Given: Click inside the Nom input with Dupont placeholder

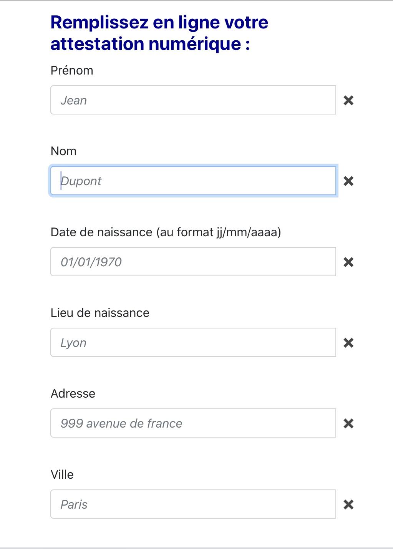Looking at the screenshot, I should 193,181.
